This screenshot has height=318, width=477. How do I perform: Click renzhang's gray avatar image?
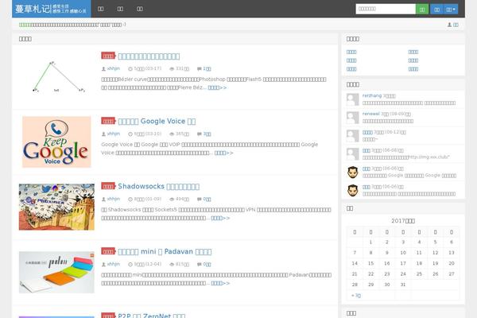point(352,99)
